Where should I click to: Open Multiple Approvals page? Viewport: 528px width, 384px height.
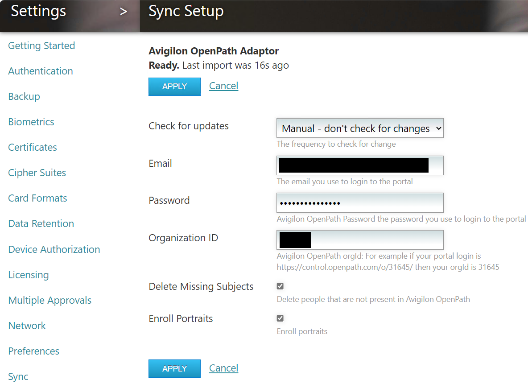click(x=50, y=300)
